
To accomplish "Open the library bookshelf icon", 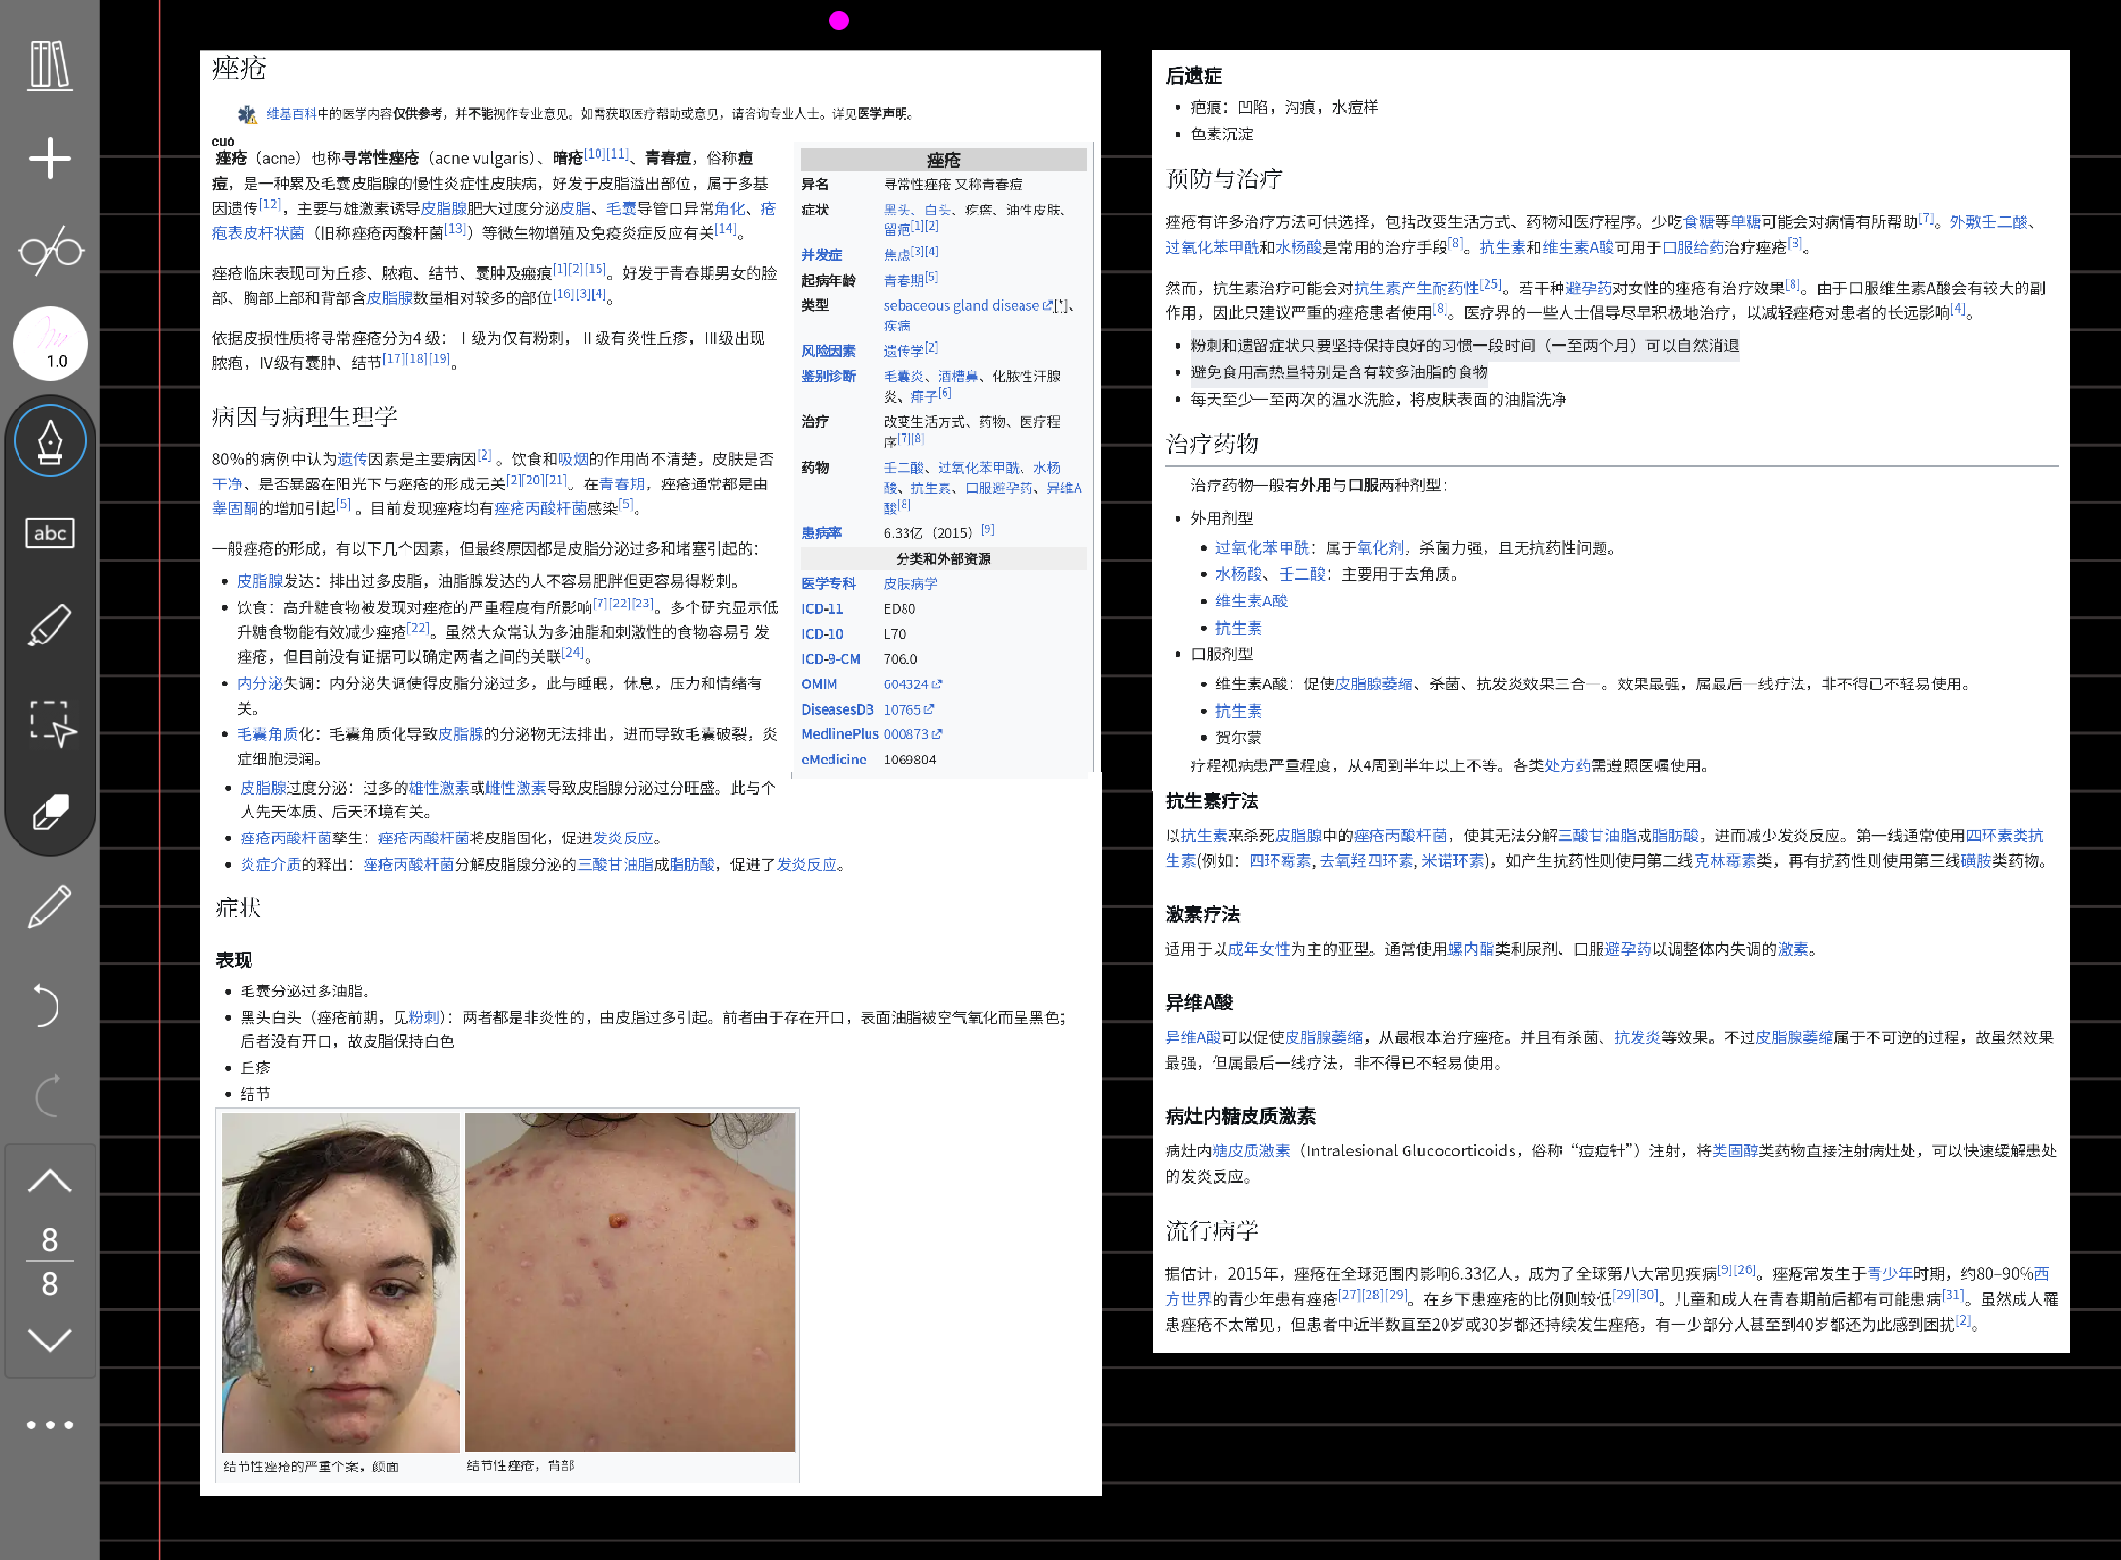I will [50, 65].
